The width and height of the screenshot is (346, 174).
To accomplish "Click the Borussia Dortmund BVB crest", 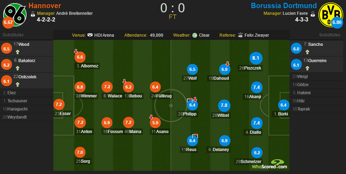I will (x=330, y=15).
